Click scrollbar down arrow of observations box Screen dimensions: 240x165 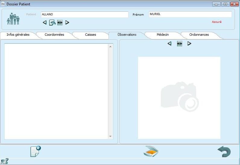[110, 136]
